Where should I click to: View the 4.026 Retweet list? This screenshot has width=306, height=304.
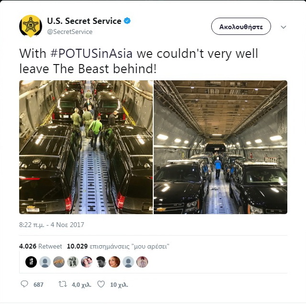point(40,246)
